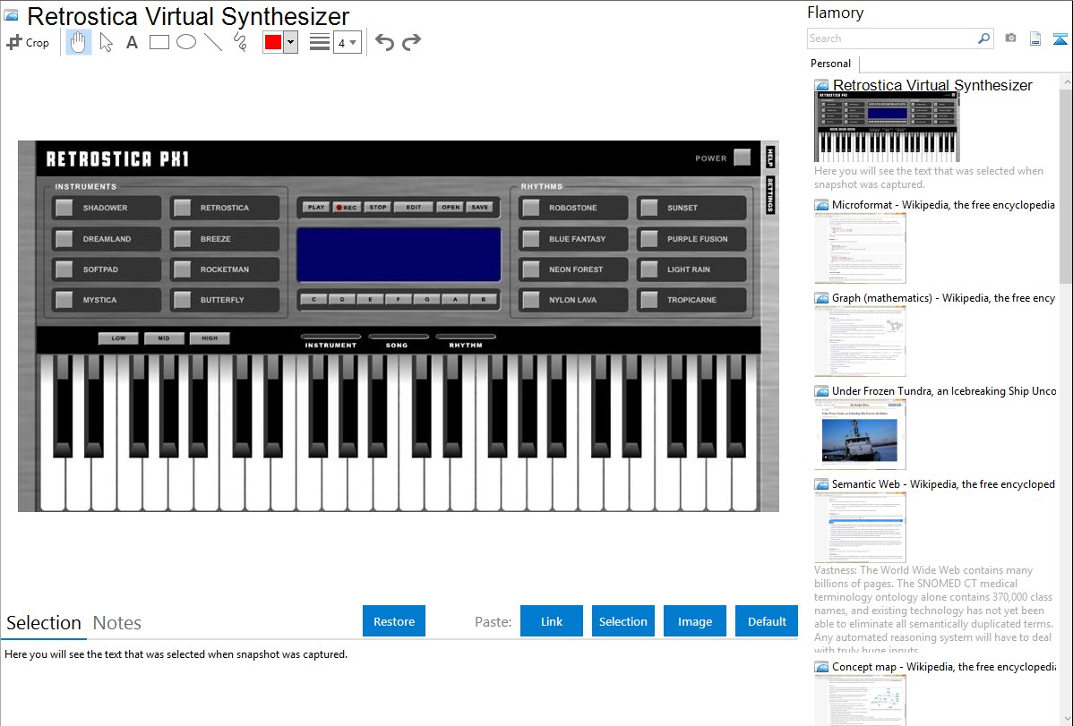1073x726 pixels.
Task: Undo the last annotation
Action: (384, 42)
